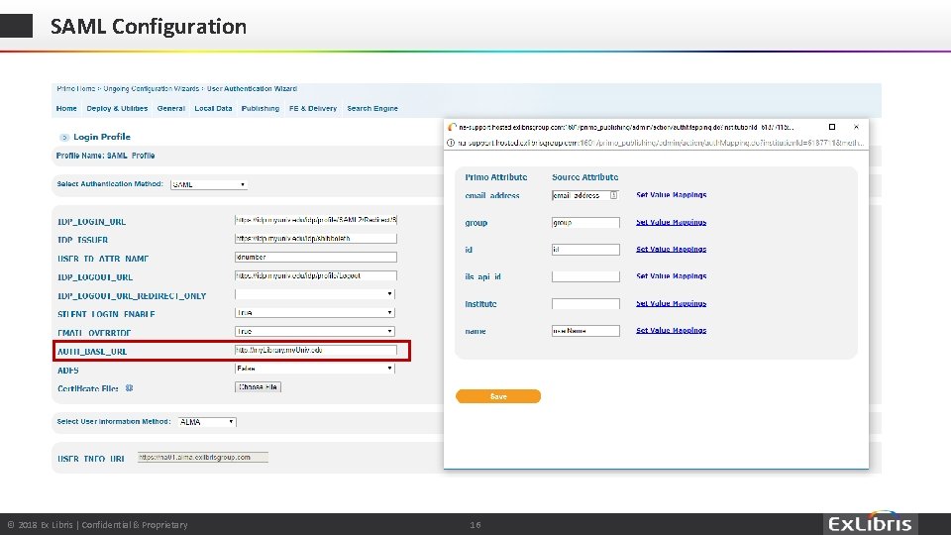Click the ils_api_id source attribute field
The width and height of the screenshot is (951, 535).
pos(585,276)
